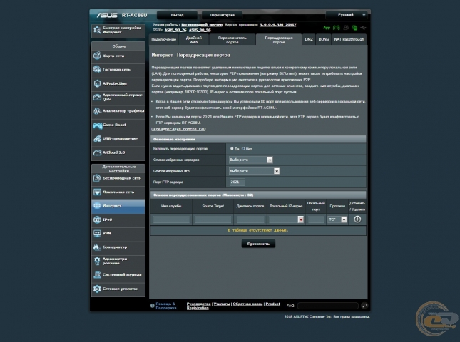Image resolution: width=460 pixels, height=342 pixels.
Task: Expand the local IP address dropdown arrow
Action: click(301, 219)
